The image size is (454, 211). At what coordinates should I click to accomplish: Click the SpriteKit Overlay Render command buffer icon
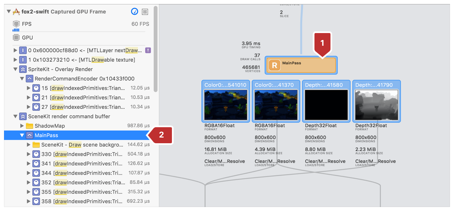[23, 69]
